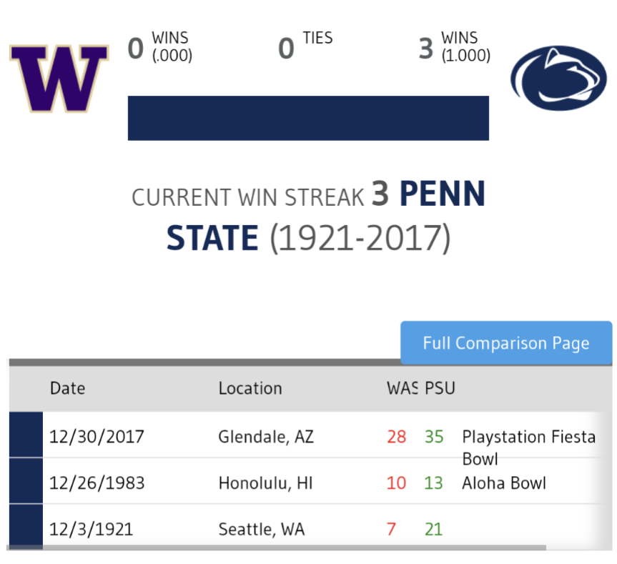Click the TIES counter showing 0
This screenshot has width=617, height=564.
pyautogui.click(x=285, y=48)
